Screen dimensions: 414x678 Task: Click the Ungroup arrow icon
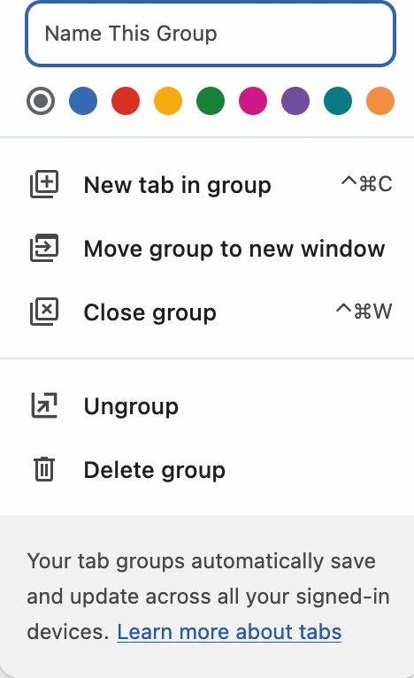(x=44, y=405)
